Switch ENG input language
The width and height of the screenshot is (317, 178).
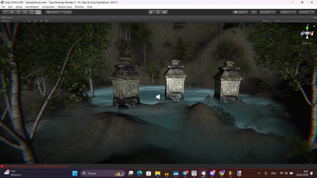pyautogui.click(x=274, y=173)
